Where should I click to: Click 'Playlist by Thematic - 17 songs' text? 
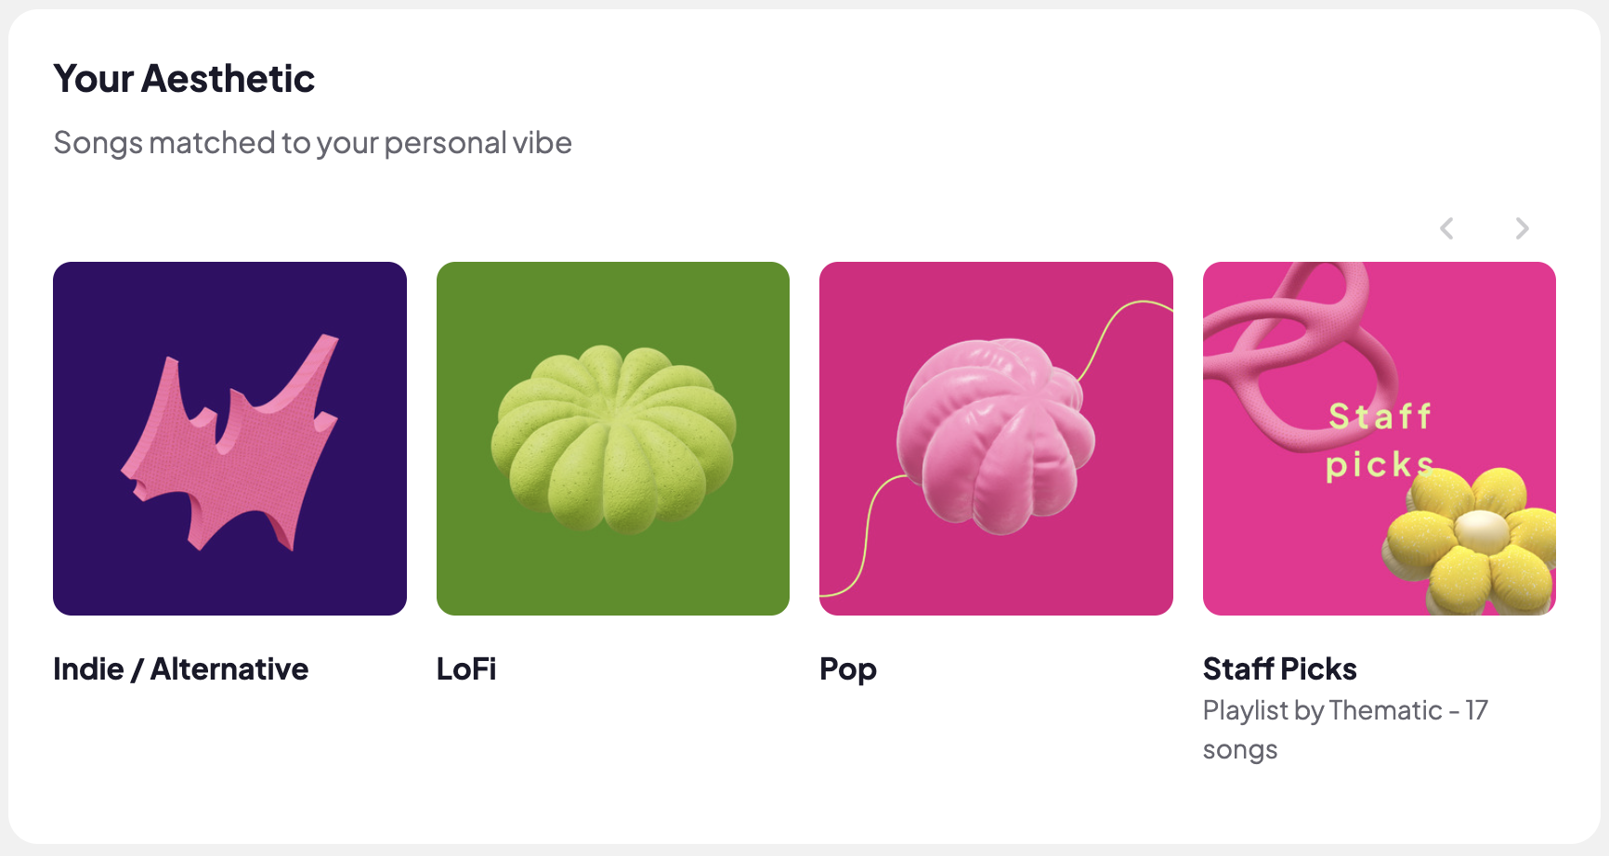tap(1344, 730)
